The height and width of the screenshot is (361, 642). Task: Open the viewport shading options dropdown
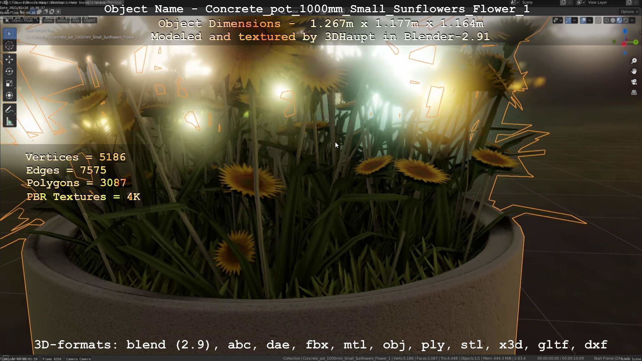pos(632,20)
